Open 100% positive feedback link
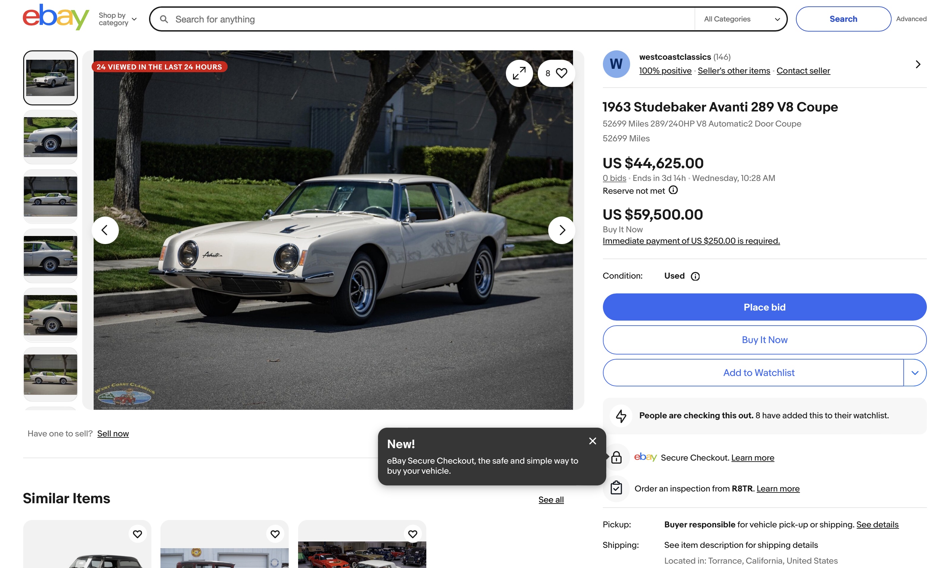The image size is (948, 568). pos(665,71)
